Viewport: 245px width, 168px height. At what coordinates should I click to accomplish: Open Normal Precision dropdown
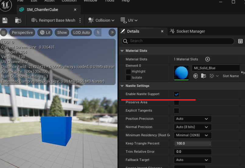pos(193,127)
